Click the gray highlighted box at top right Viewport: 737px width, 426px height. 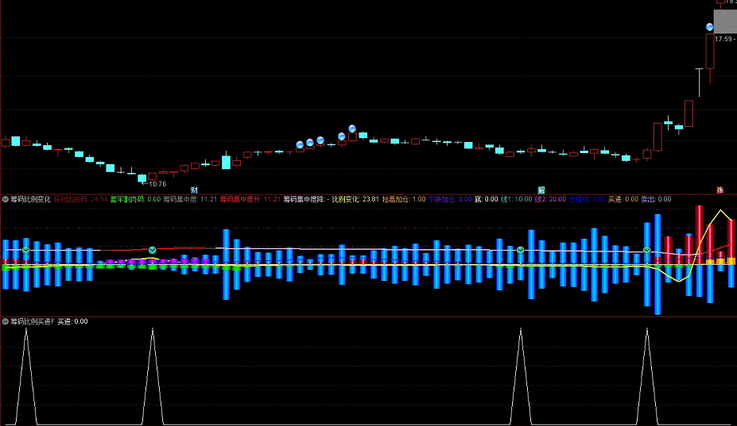725,21
